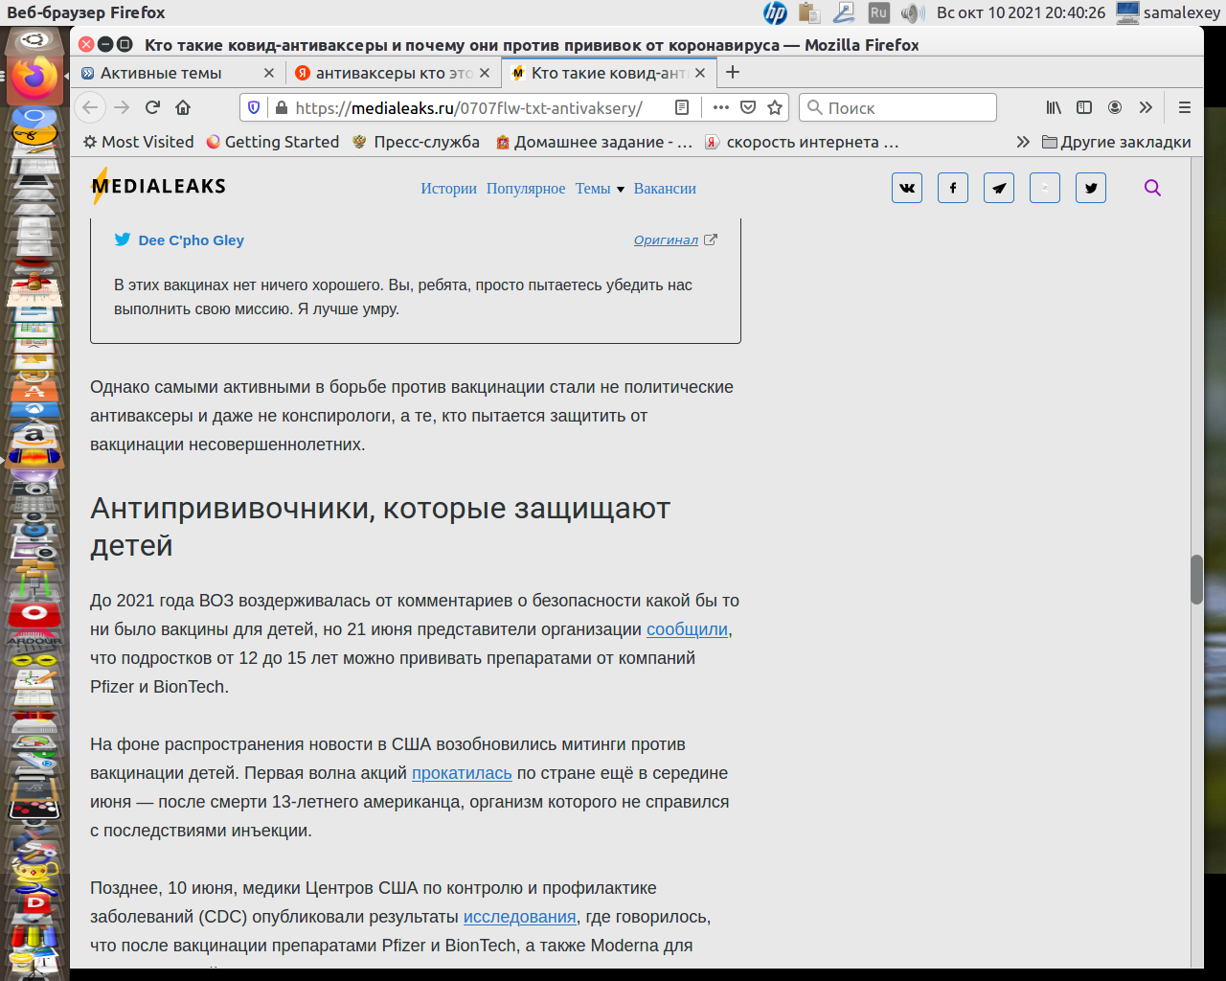Image resolution: width=1226 pixels, height=981 pixels.
Task: Open the Пресс-служба bookmark
Action: [x=416, y=142]
